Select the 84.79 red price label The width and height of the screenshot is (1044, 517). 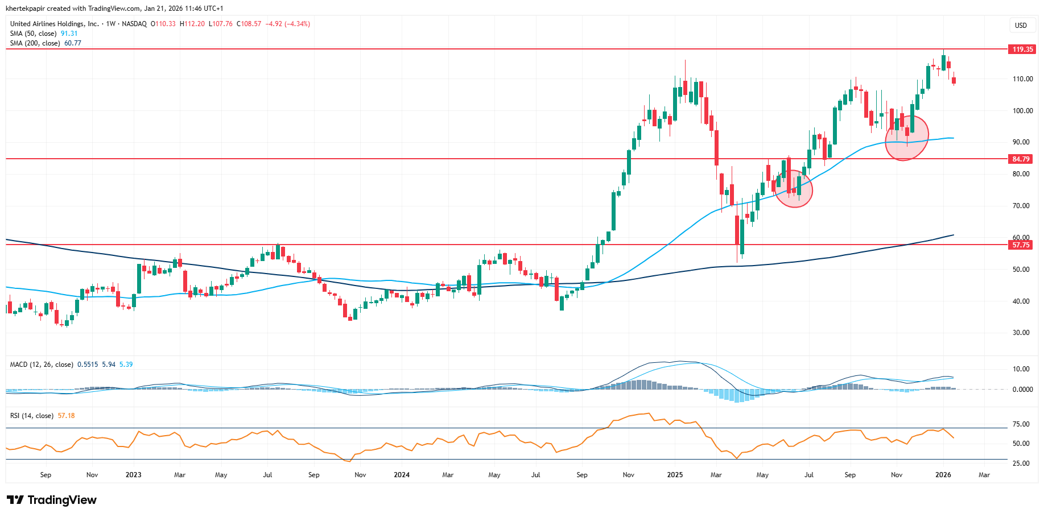[1021, 159]
